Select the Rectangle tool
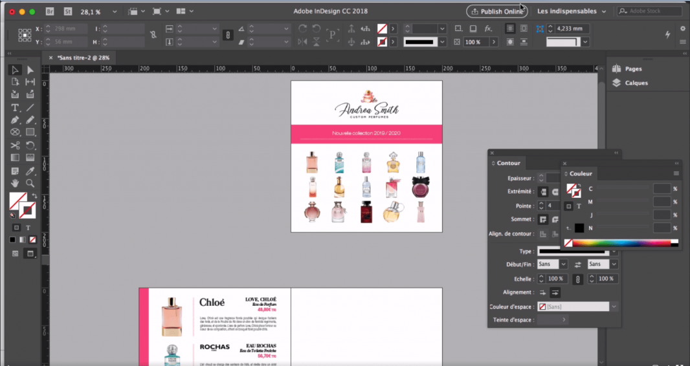 tap(30, 132)
